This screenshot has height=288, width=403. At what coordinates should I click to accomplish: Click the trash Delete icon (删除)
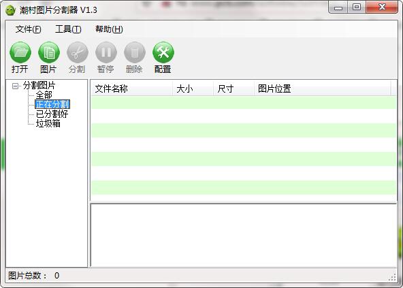pos(134,52)
